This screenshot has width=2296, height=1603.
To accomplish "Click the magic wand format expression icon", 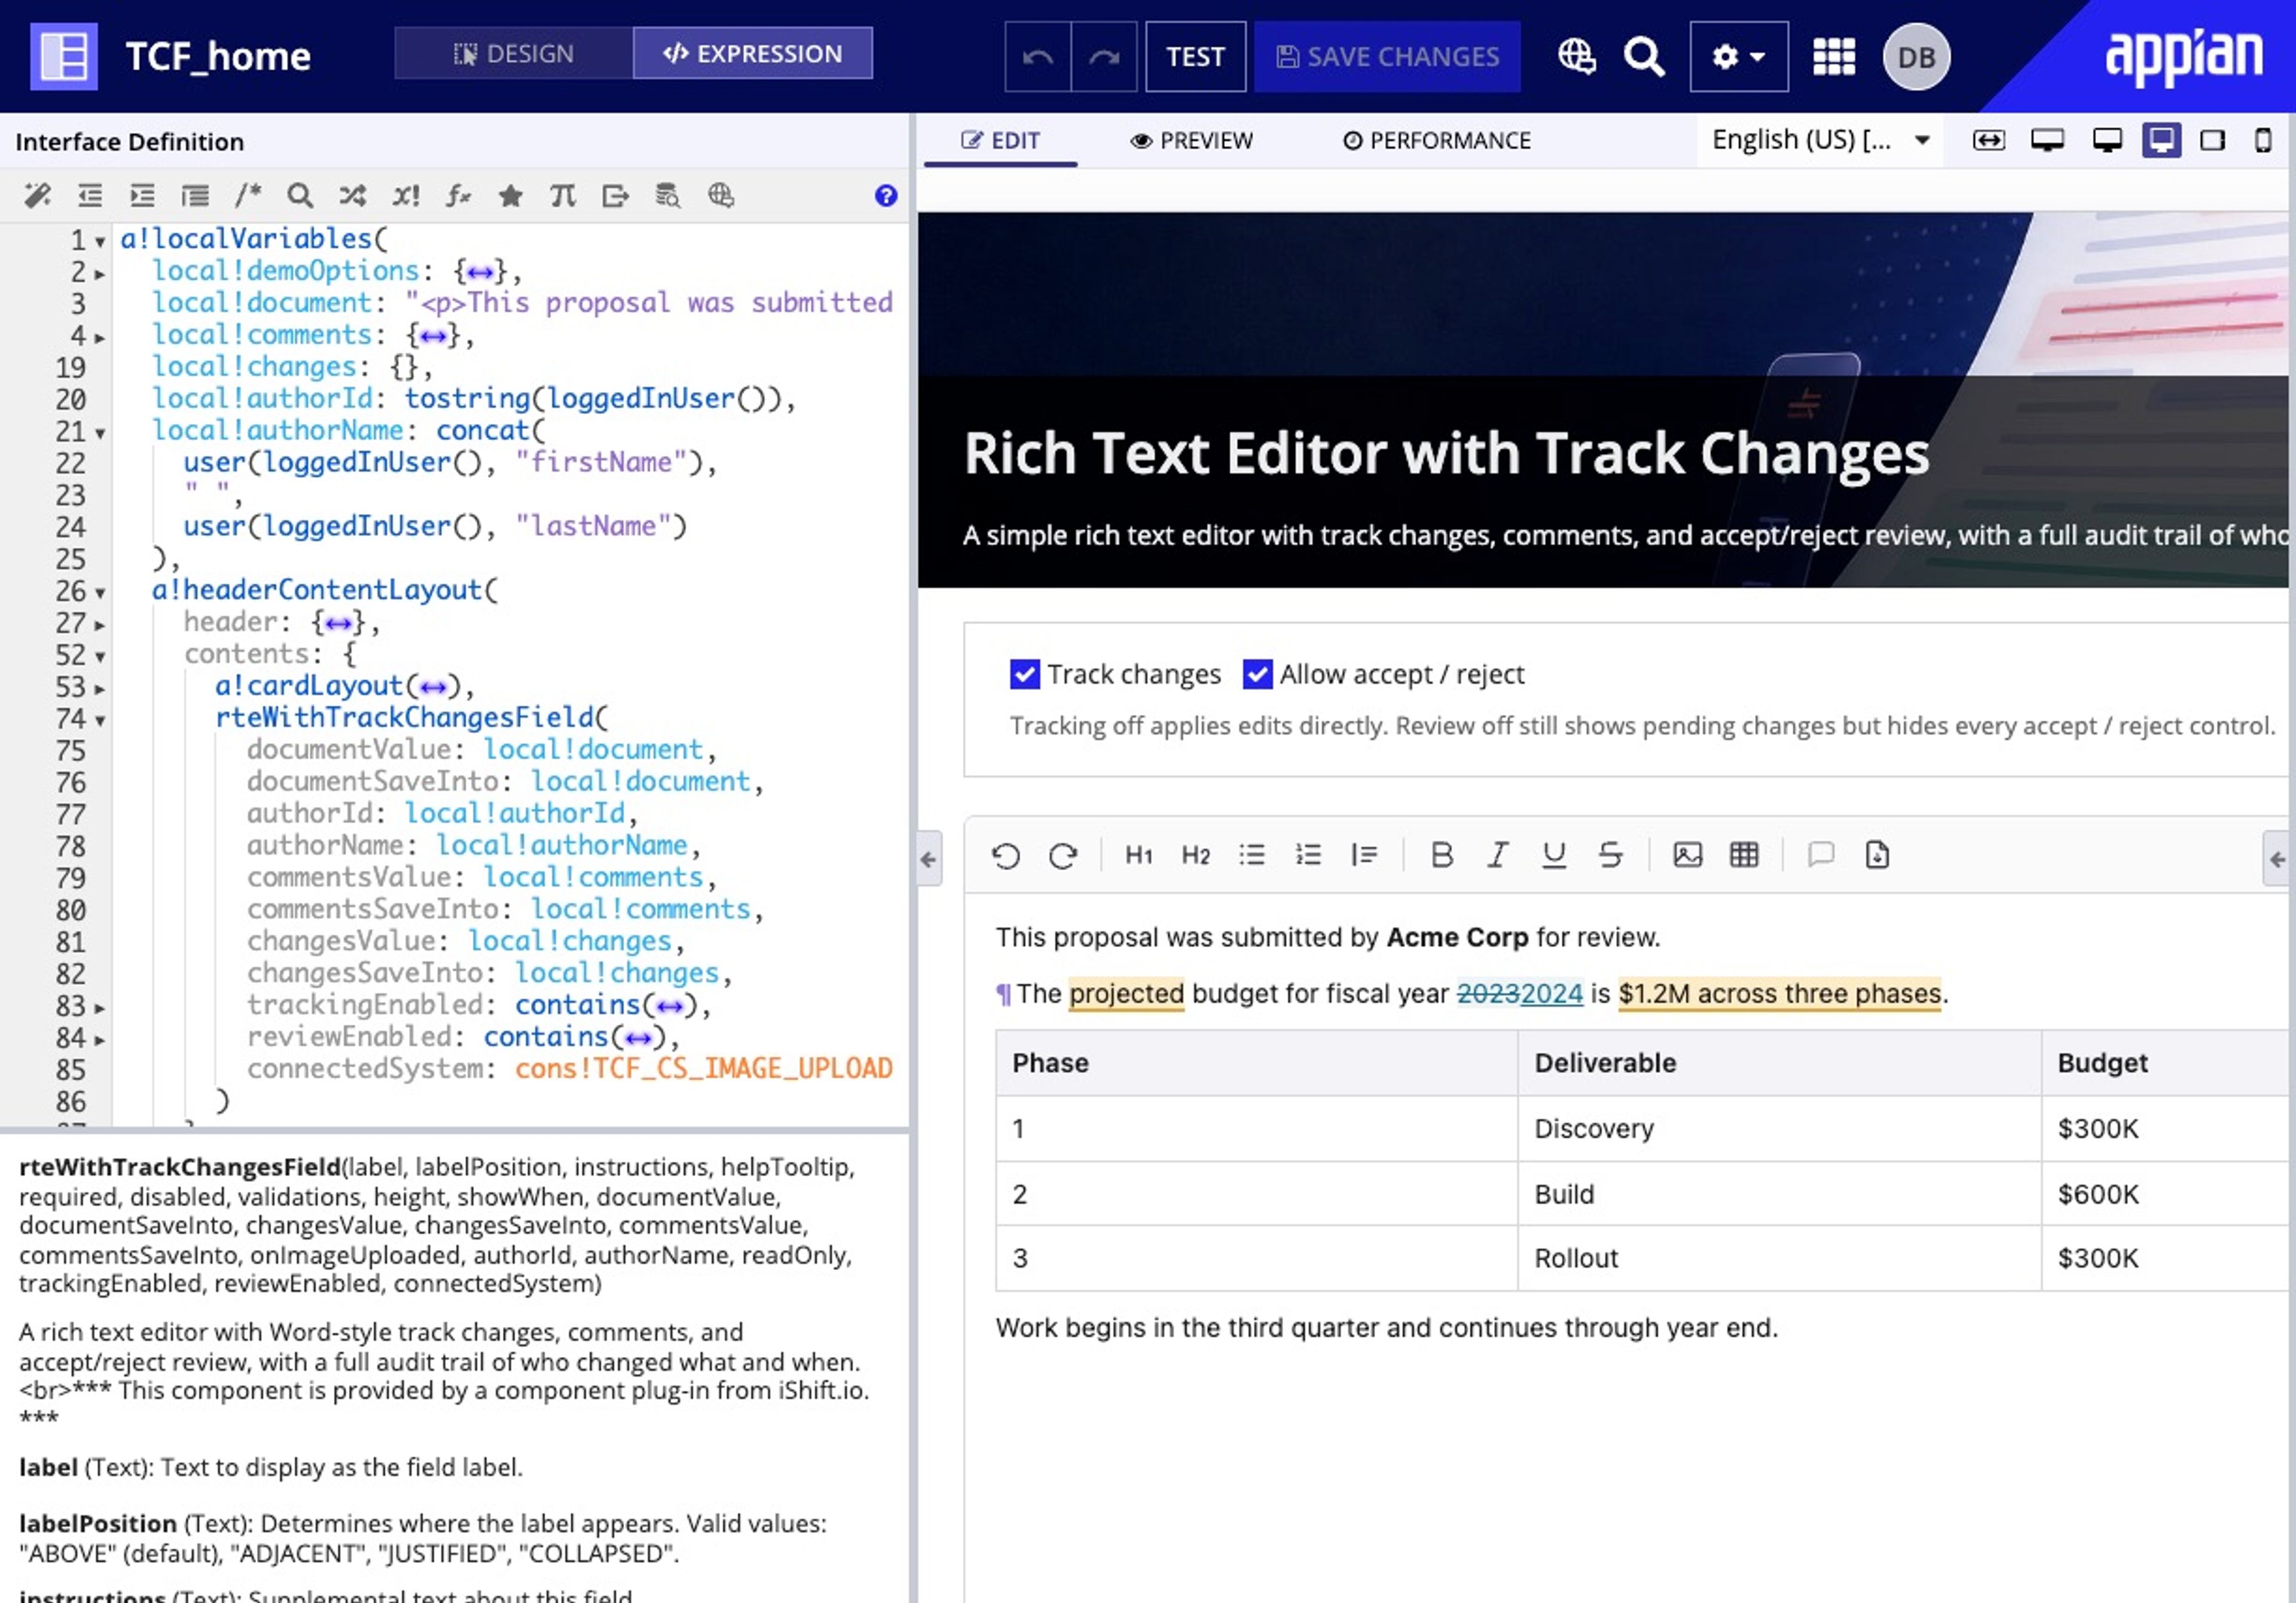I will (37, 195).
